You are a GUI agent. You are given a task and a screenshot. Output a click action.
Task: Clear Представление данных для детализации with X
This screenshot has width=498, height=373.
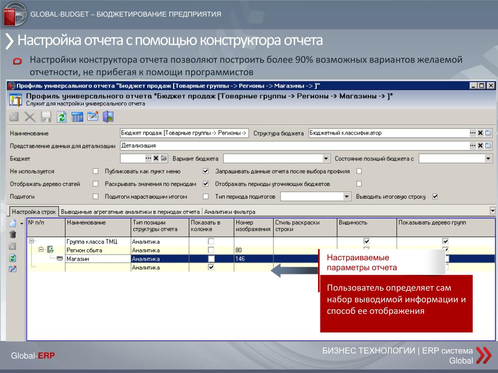point(480,146)
